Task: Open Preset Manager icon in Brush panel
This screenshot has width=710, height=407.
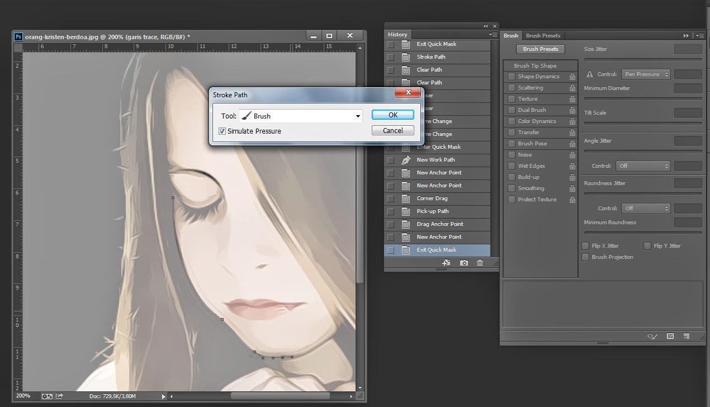Action: coord(670,337)
